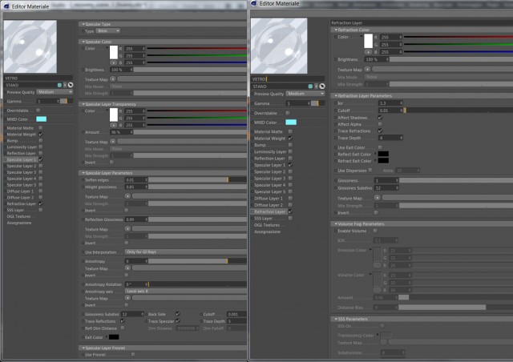Select Bump entry in right window list
Image resolution: width=513 pixels, height=362 pixels.
pos(260,145)
